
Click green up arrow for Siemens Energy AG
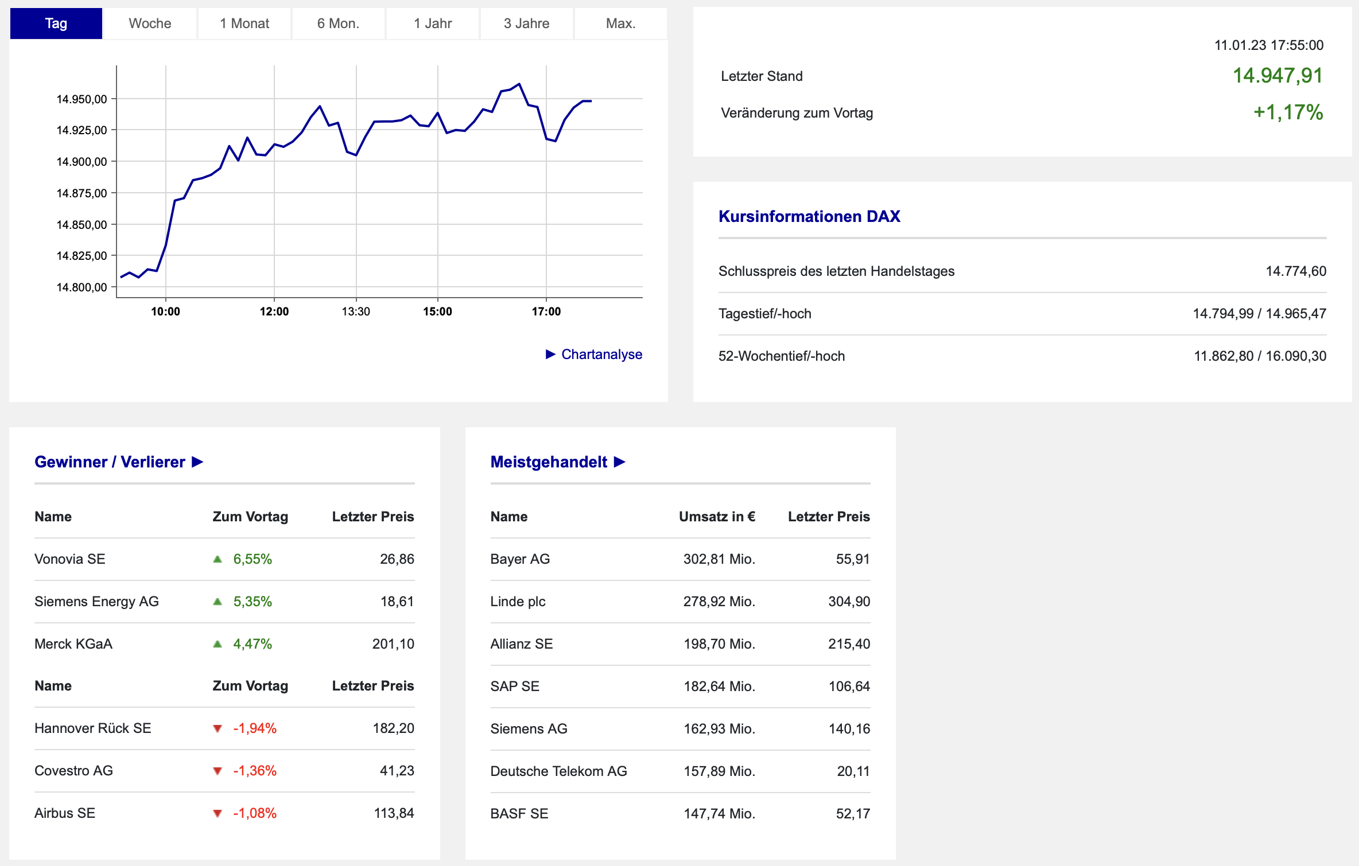pyautogui.click(x=218, y=602)
